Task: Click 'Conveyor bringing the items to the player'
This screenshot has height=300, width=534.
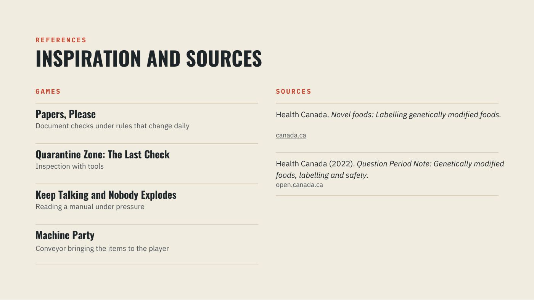Action: pyautogui.click(x=102, y=249)
